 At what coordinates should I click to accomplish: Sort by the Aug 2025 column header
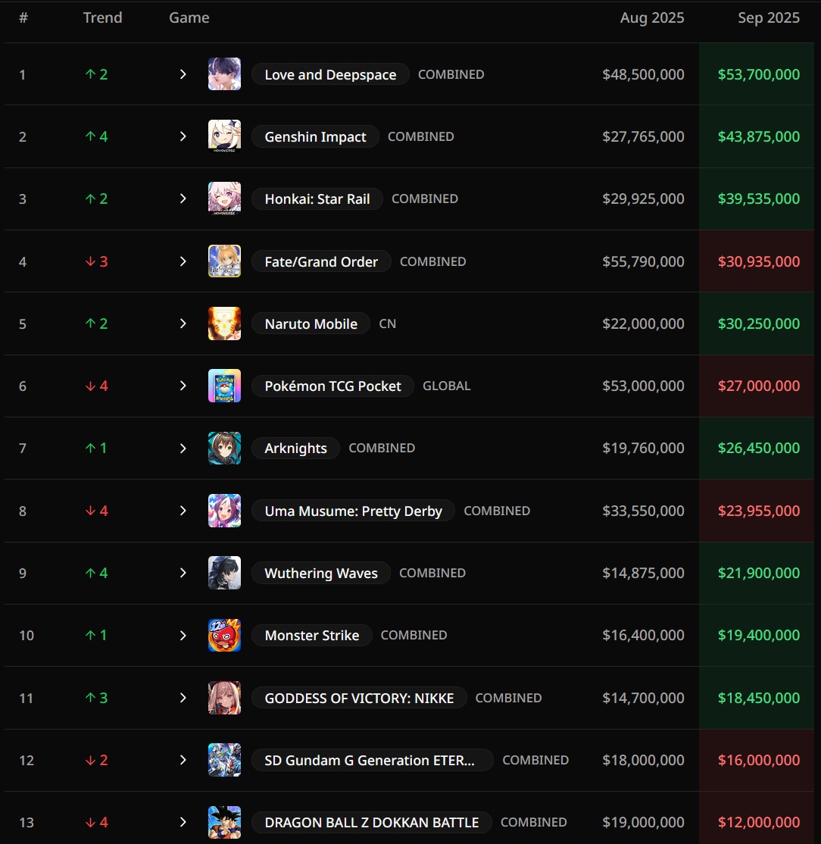(652, 17)
